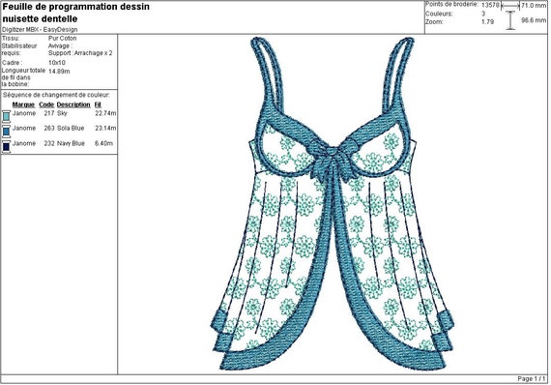551x385 pixels.
Task: Click the Janome 217 Sky thread row
Action: pos(59,113)
